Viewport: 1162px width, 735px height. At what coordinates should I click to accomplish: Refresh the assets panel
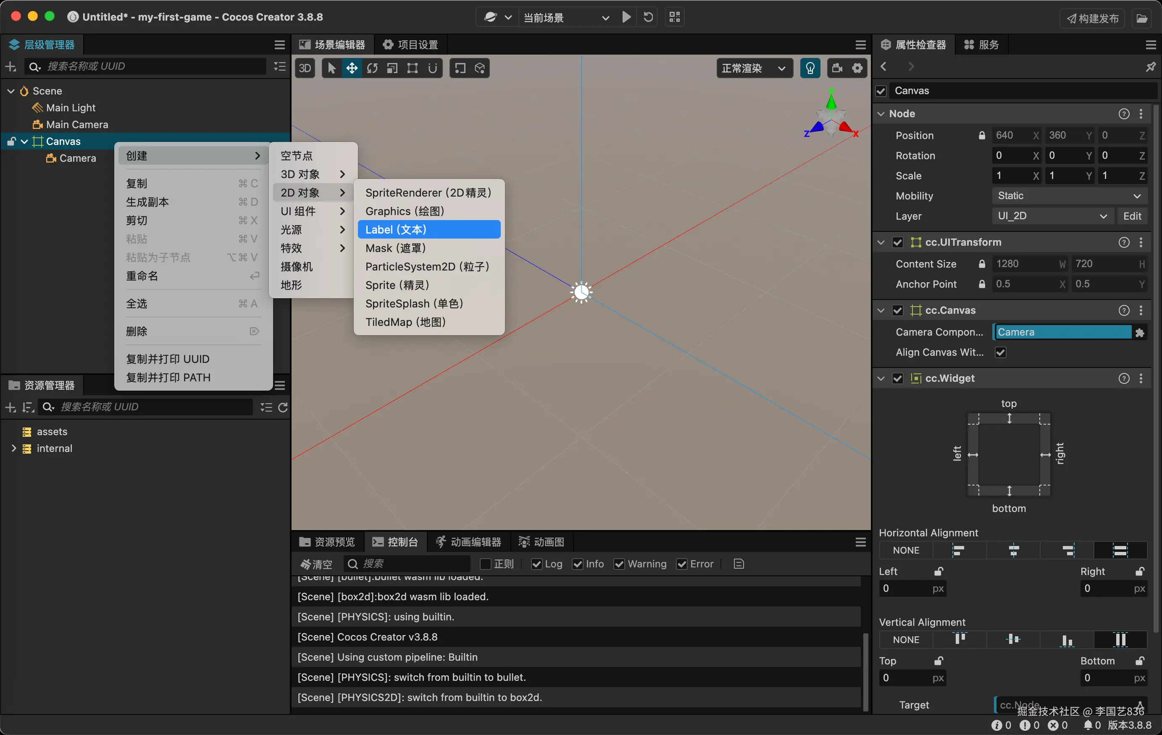tap(283, 407)
